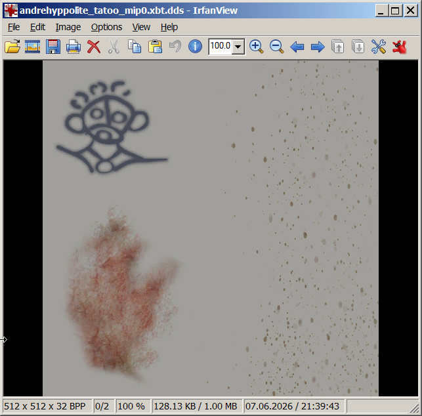Viewport: 422px width, 416px height.
Task: Open a file with the folder icon
Action: coord(12,47)
